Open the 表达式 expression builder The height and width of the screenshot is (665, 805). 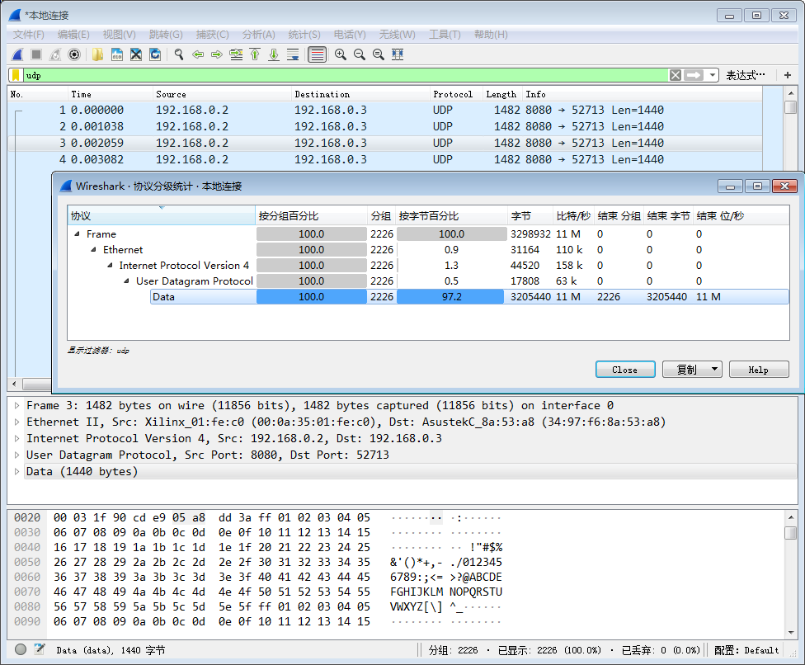pos(745,75)
